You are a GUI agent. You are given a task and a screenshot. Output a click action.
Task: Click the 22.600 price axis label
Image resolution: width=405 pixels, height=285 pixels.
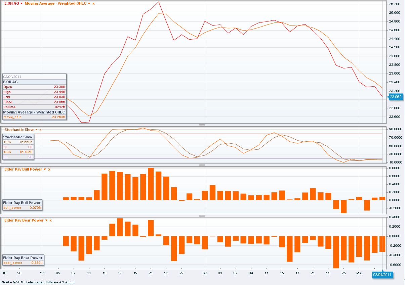(394, 117)
